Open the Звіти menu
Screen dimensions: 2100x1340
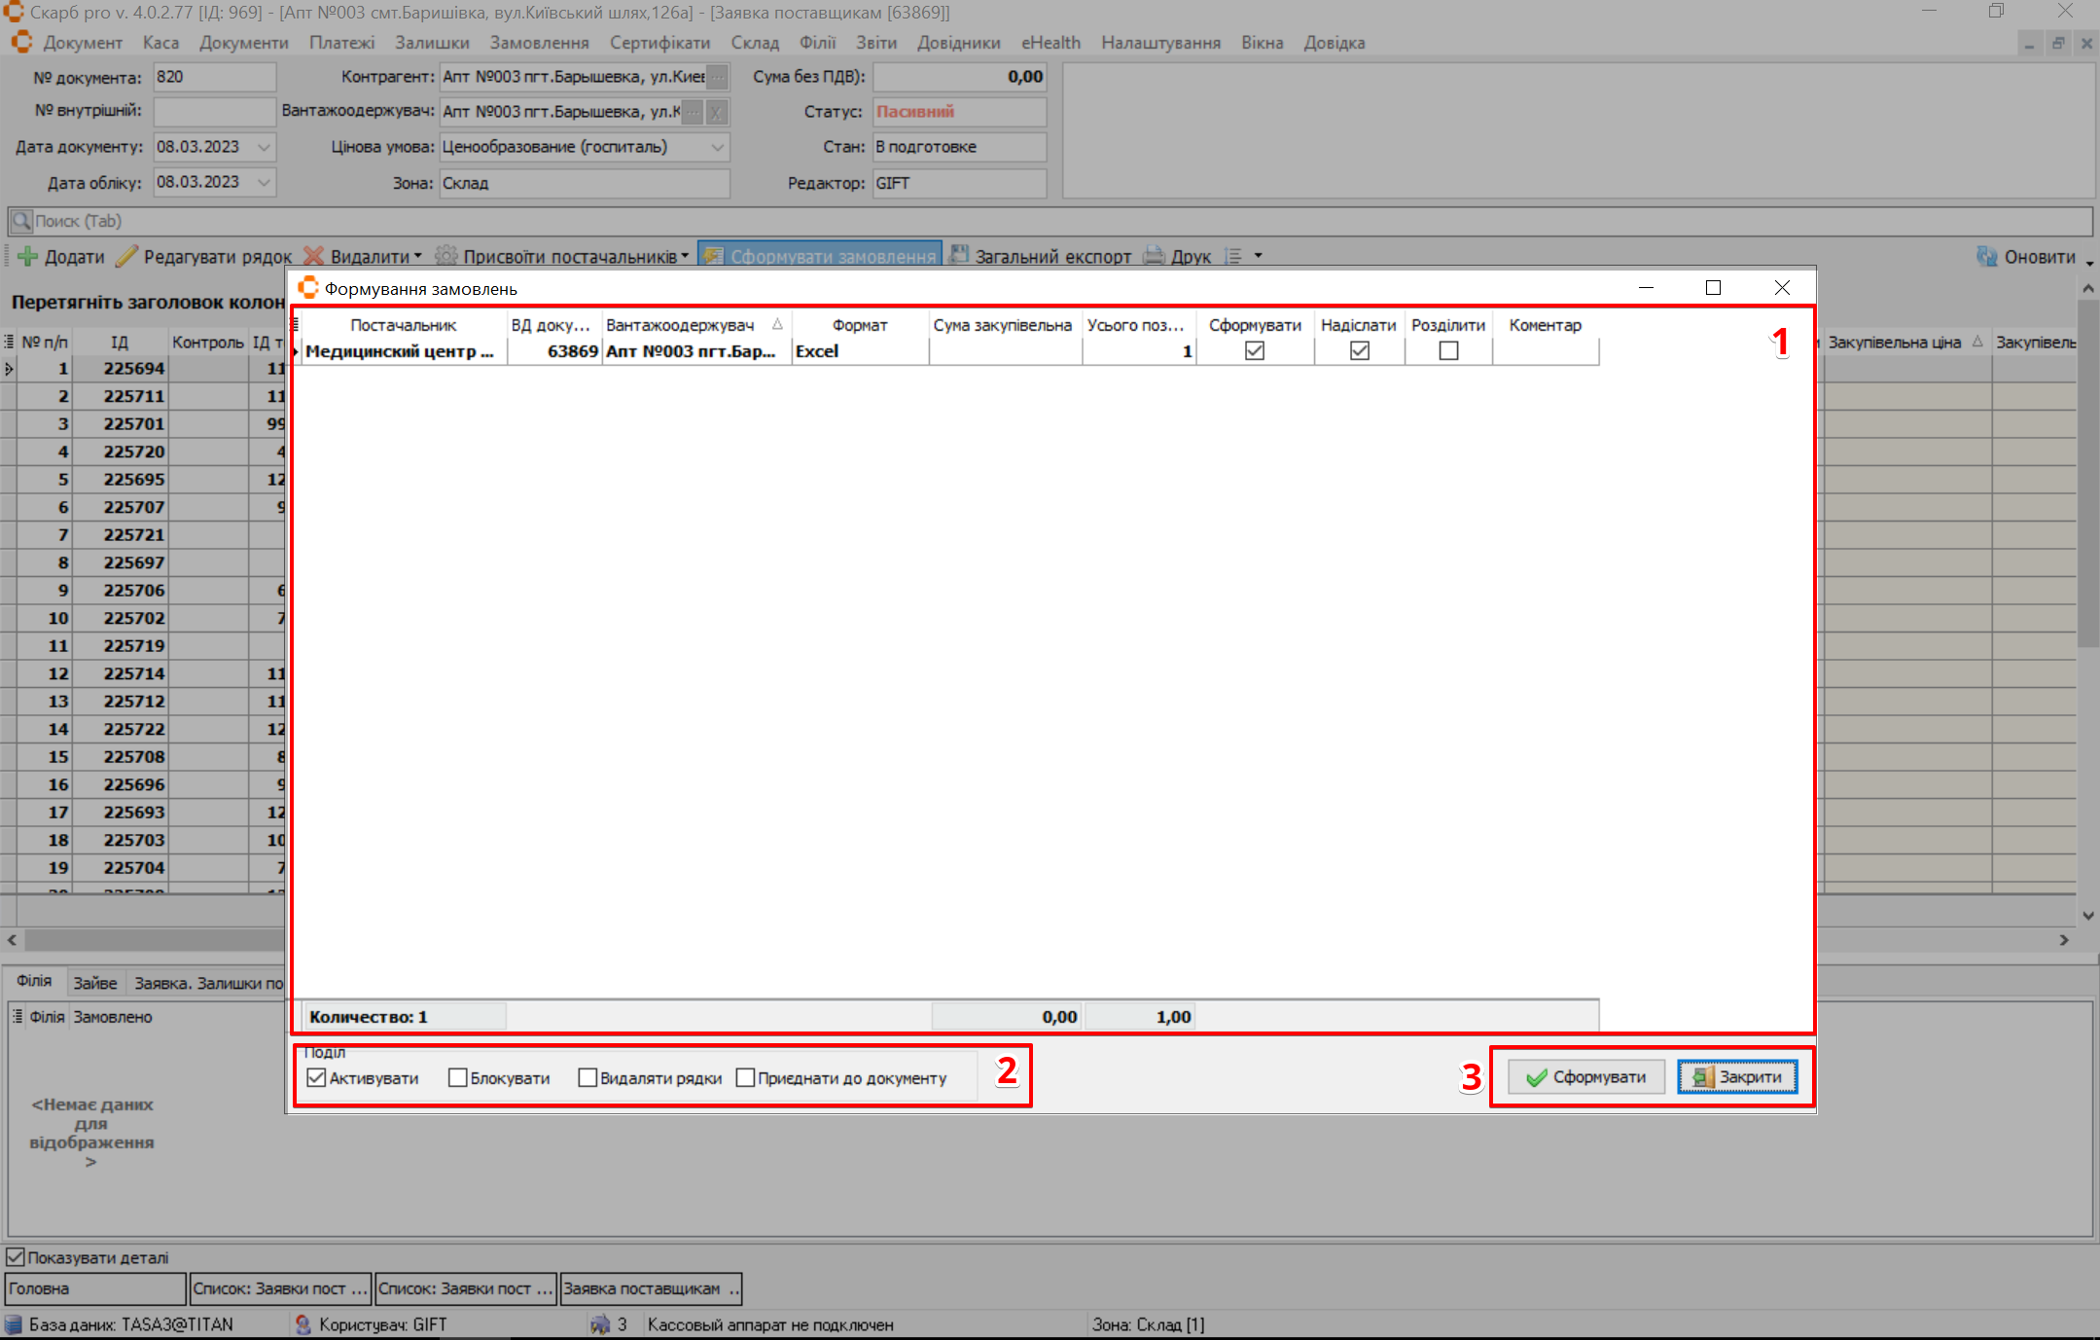point(875,43)
